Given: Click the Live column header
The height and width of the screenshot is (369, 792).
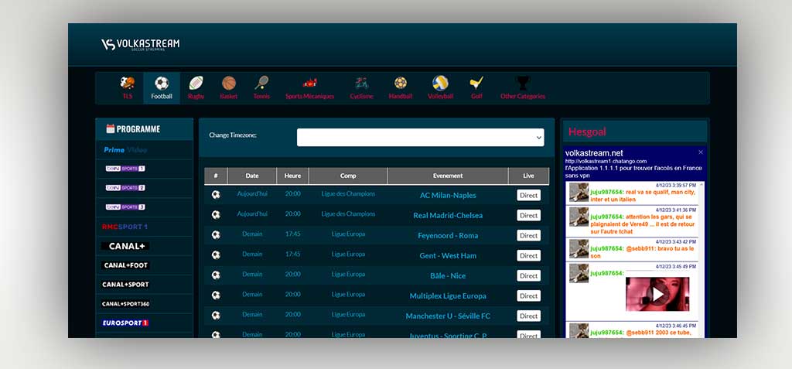Looking at the screenshot, I should click(528, 176).
